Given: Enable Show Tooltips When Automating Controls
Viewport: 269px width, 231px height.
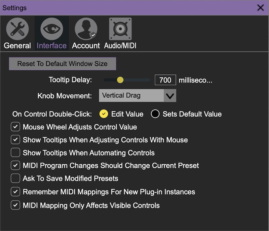Looking at the screenshot, I should [15, 153].
